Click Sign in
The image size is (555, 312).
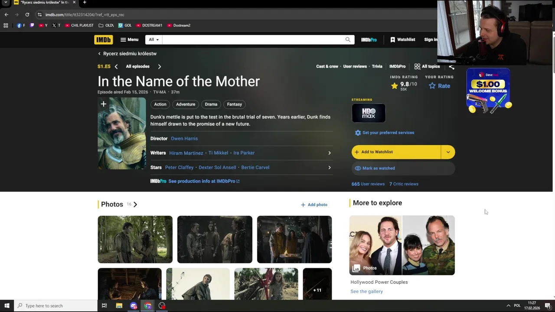(x=431, y=39)
